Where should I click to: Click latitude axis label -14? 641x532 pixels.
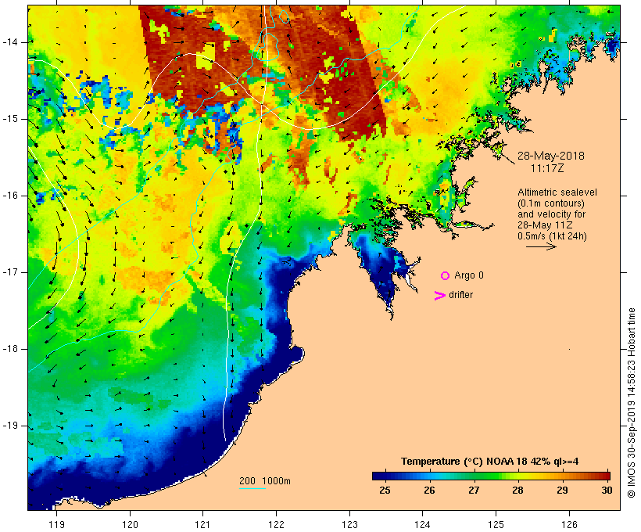(x=10, y=42)
